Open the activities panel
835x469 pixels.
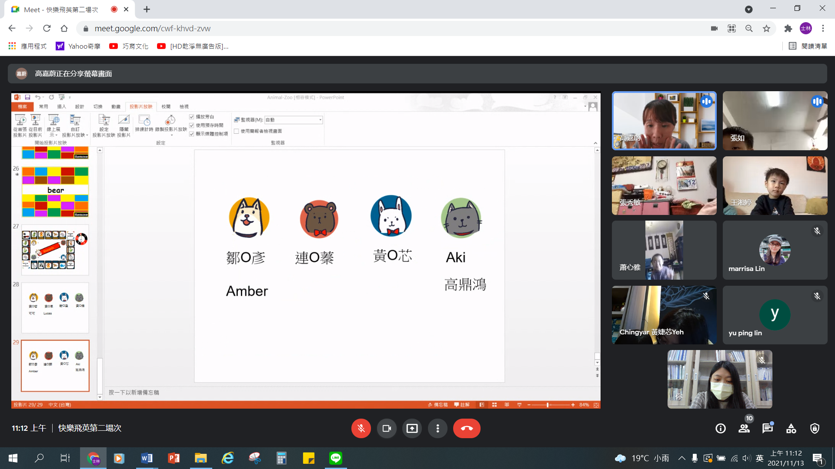click(x=791, y=429)
